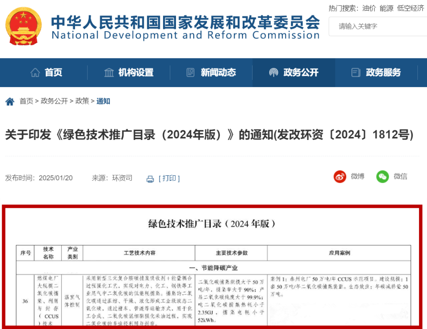Click the 新闻动态 newspaper icon
This screenshot has height=329, width=427.
coord(191,72)
